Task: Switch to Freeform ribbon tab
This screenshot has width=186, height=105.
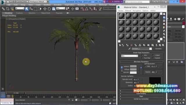Action: [19, 13]
